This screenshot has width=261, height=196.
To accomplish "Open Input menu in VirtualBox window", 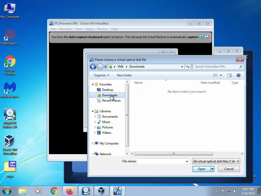I will click(89, 29).
